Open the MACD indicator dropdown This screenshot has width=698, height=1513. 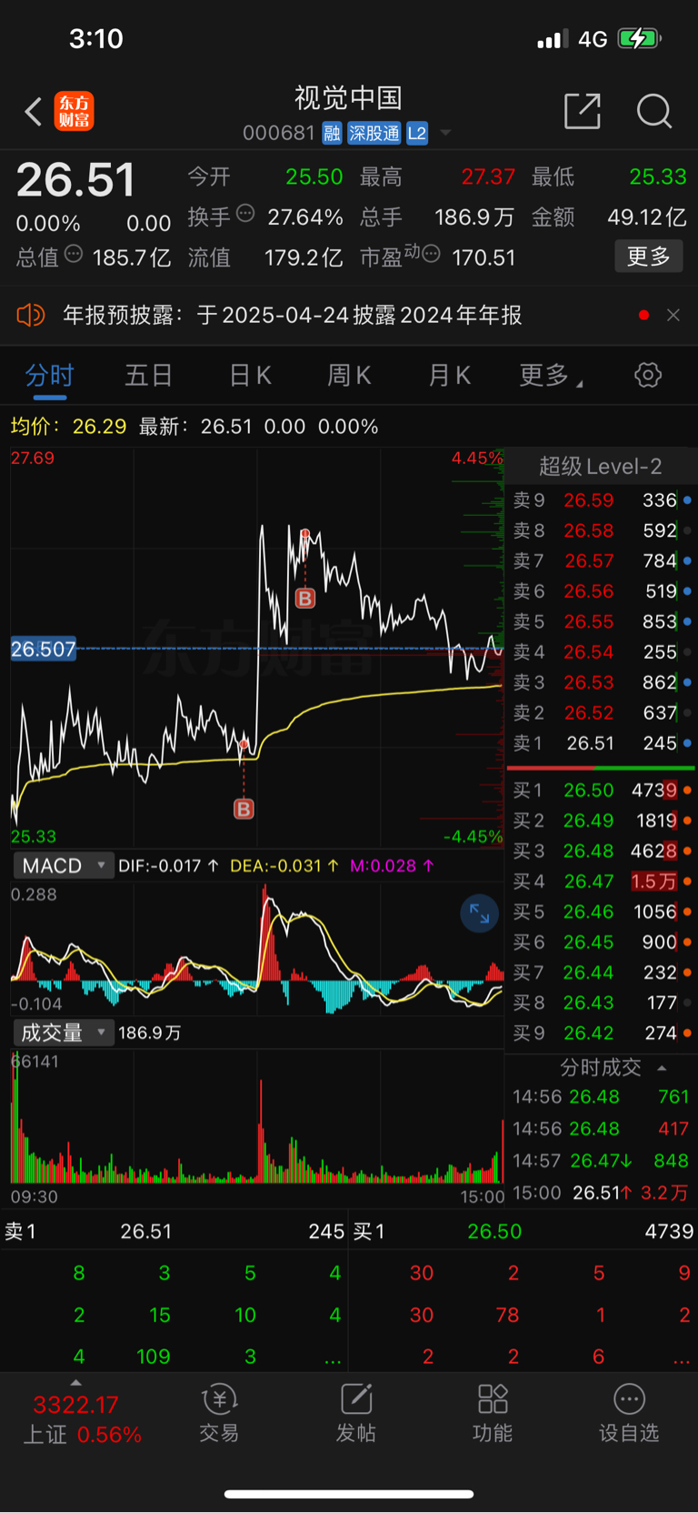[63, 865]
